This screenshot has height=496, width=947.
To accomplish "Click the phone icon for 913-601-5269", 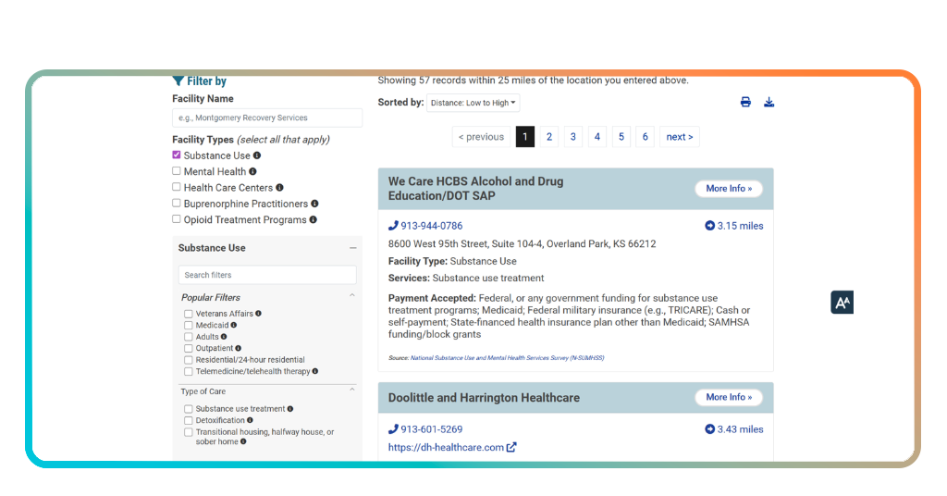I will tap(393, 429).
